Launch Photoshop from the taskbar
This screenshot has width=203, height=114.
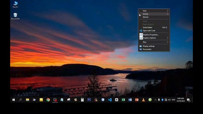point(89,100)
